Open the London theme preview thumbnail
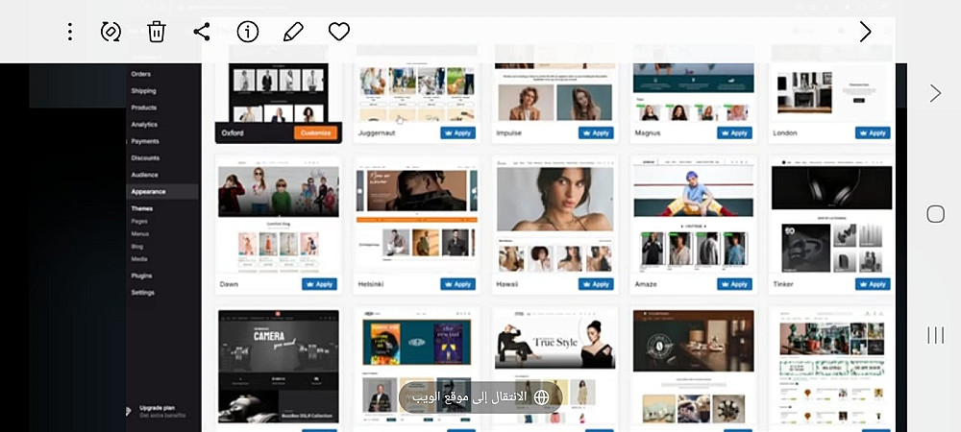This screenshot has width=961, height=432. (x=831, y=92)
